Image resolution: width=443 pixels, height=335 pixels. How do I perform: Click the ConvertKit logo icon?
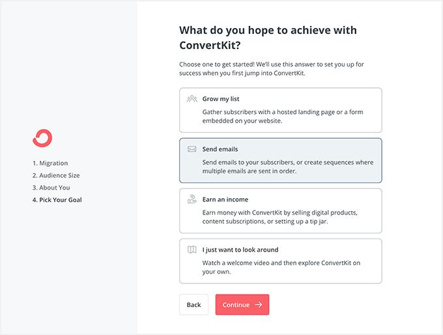[42, 138]
